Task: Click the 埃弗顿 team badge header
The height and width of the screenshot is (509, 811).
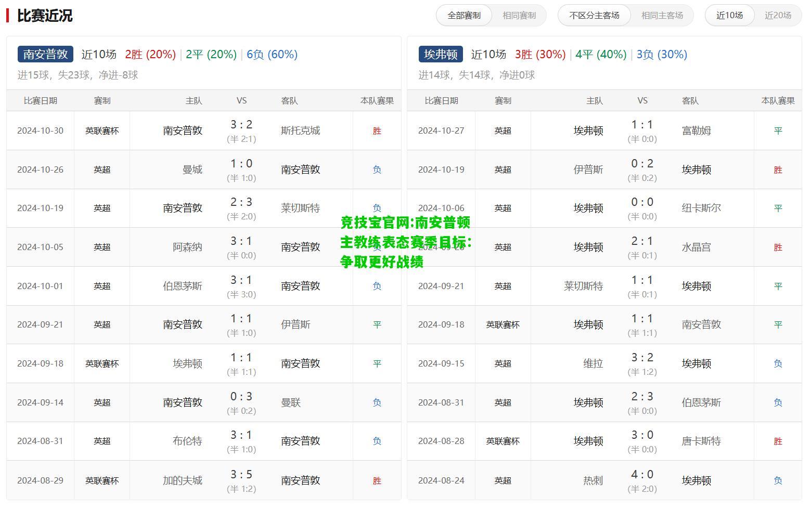Action: pyautogui.click(x=441, y=54)
